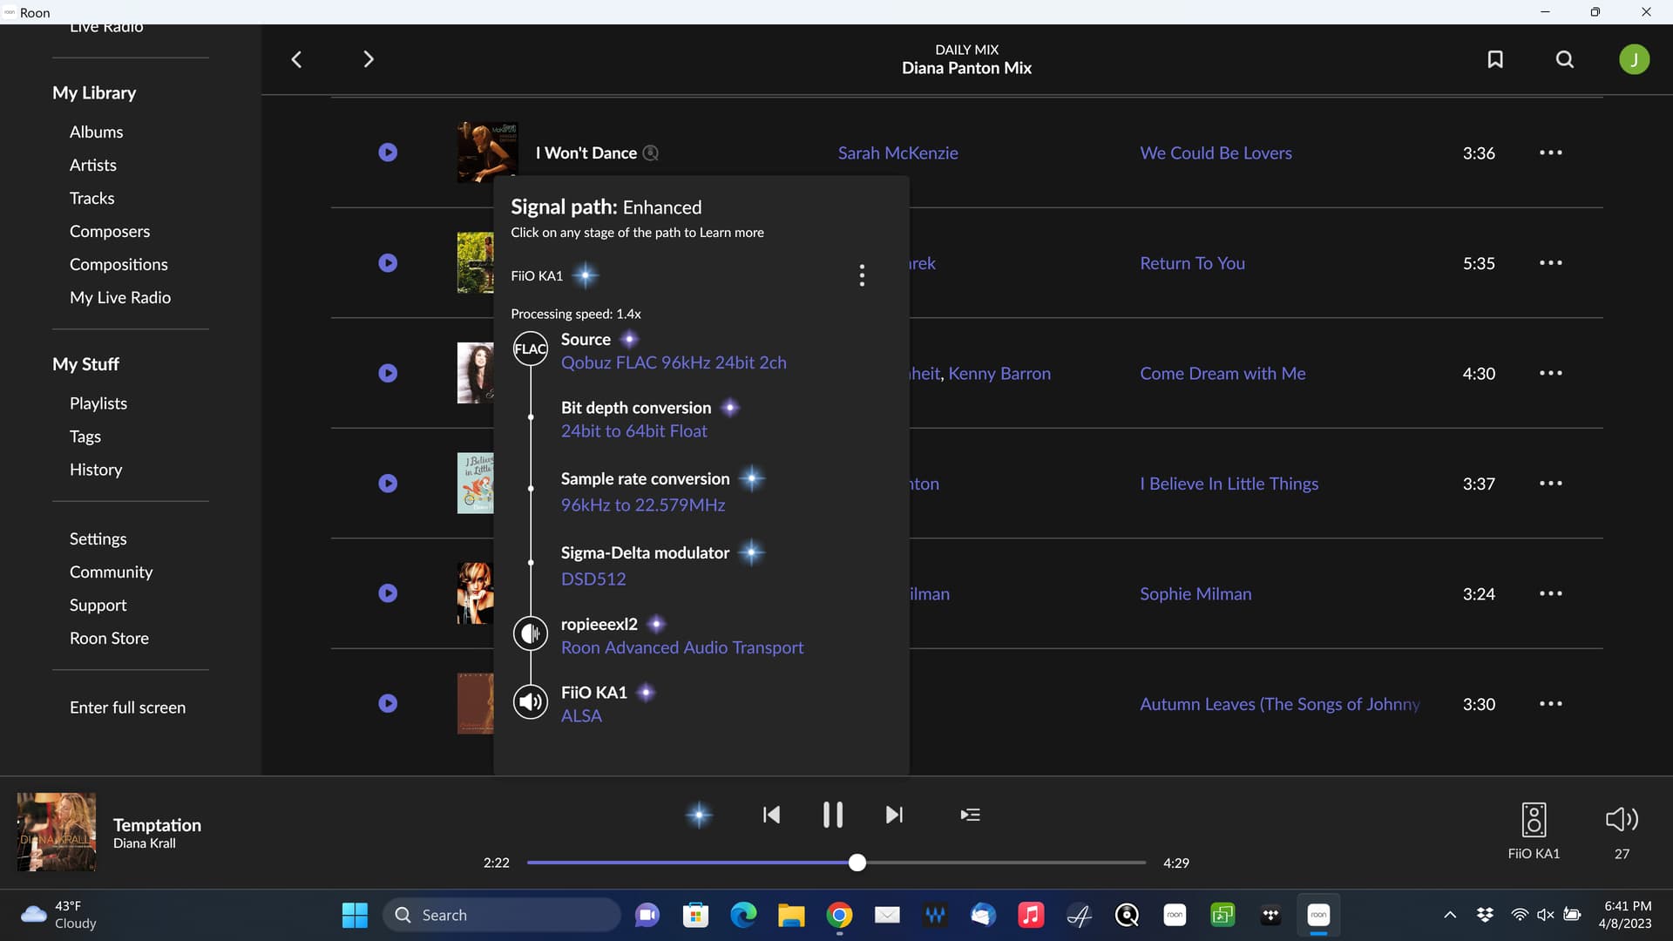Skip to next track
1673x941 pixels.
[894, 815]
